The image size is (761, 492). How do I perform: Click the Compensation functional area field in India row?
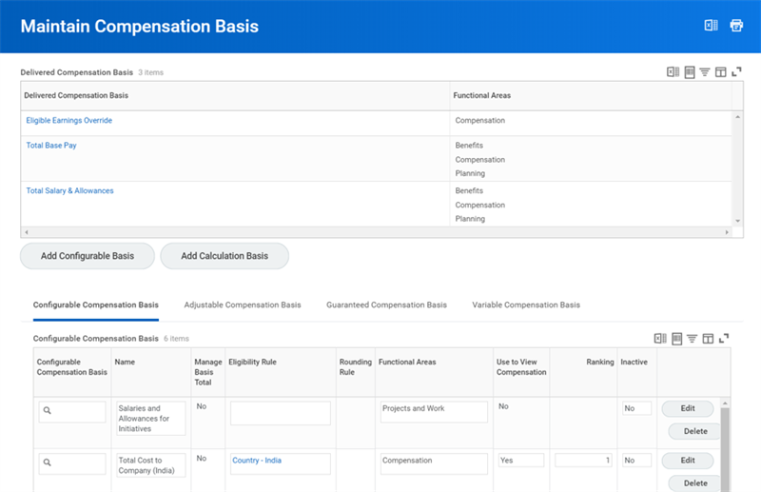pyautogui.click(x=434, y=463)
